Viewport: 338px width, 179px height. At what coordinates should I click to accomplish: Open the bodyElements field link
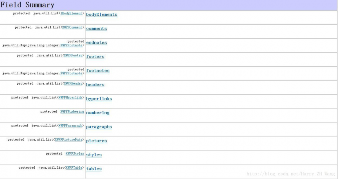pyautogui.click(x=101, y=14)
